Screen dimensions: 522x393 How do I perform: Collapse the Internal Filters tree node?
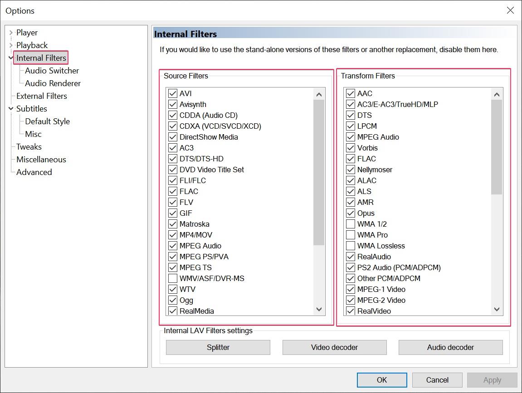coord(10,58)
